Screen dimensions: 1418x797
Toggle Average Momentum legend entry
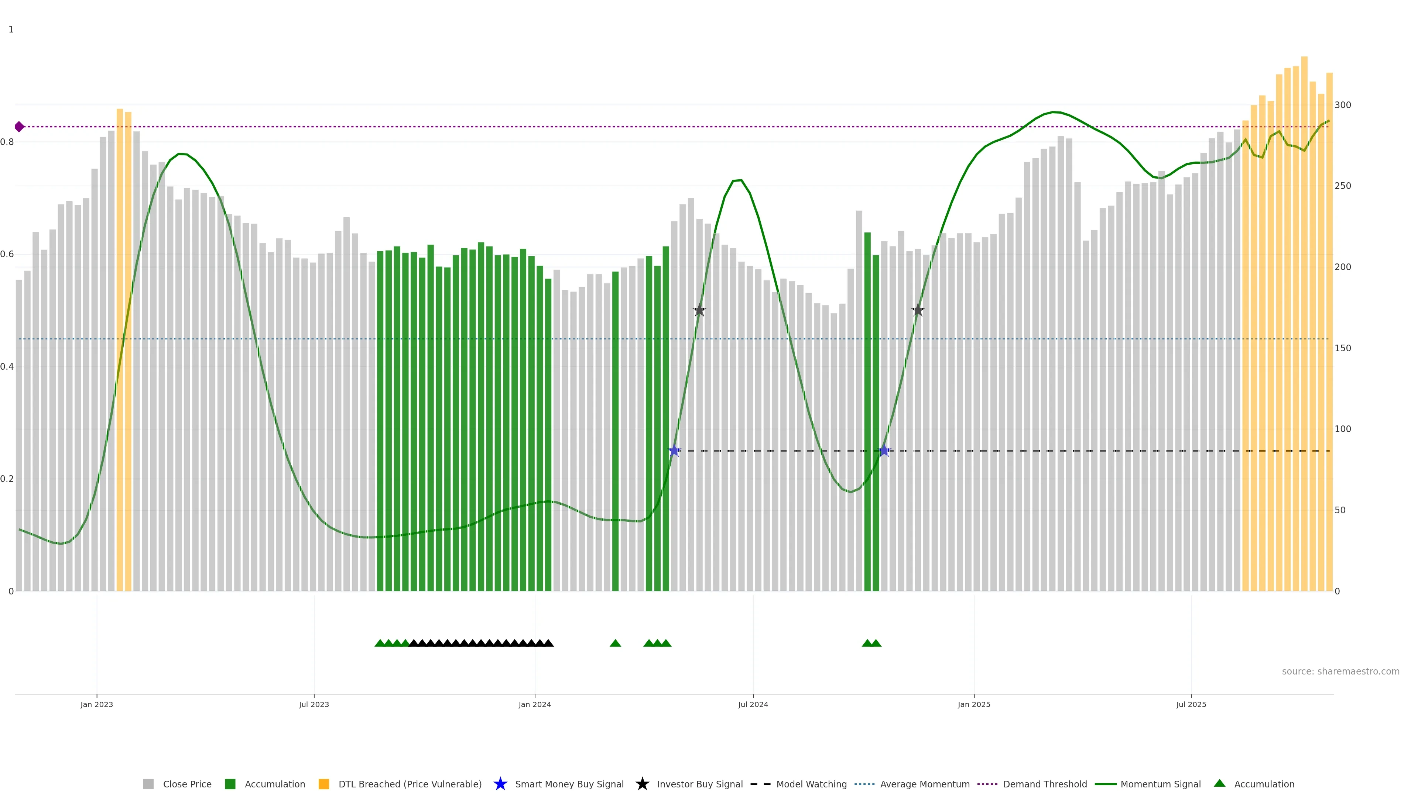pyautogui.click(x=925, y=784)
